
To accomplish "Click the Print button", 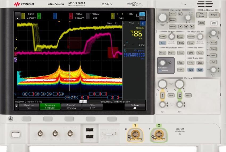I will coord(200,53).
